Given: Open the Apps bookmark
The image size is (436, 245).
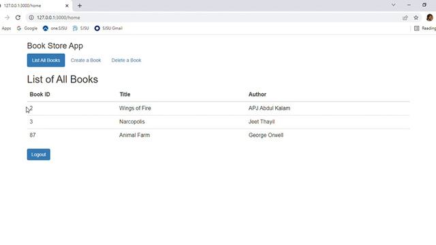Looking at the screenshot, I should tap(6, 29).
